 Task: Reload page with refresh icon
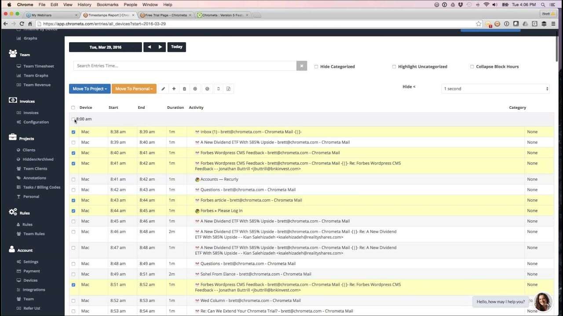coord(22,24)
